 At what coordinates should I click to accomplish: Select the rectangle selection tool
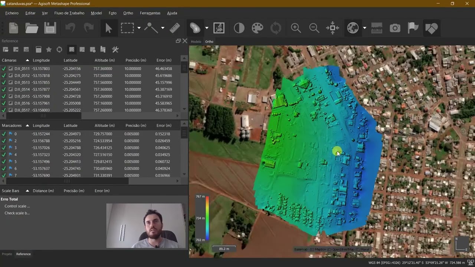pyautogui.click(x=127, y=28)
